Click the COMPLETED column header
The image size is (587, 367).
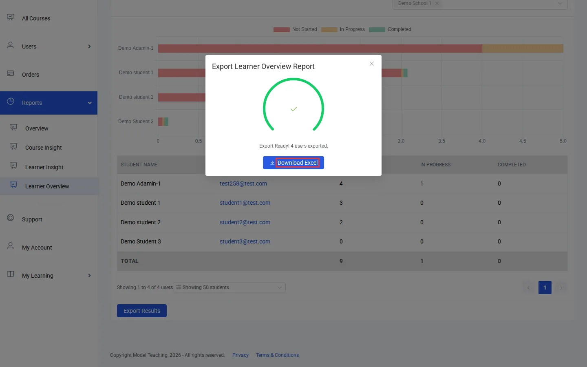[512, 165]
